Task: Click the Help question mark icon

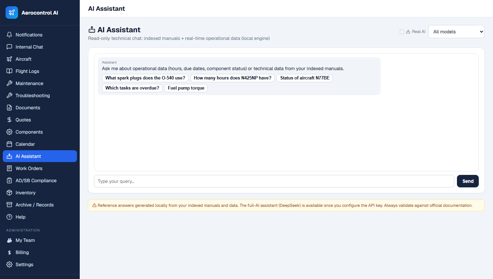Action: [x=9, y=217]
